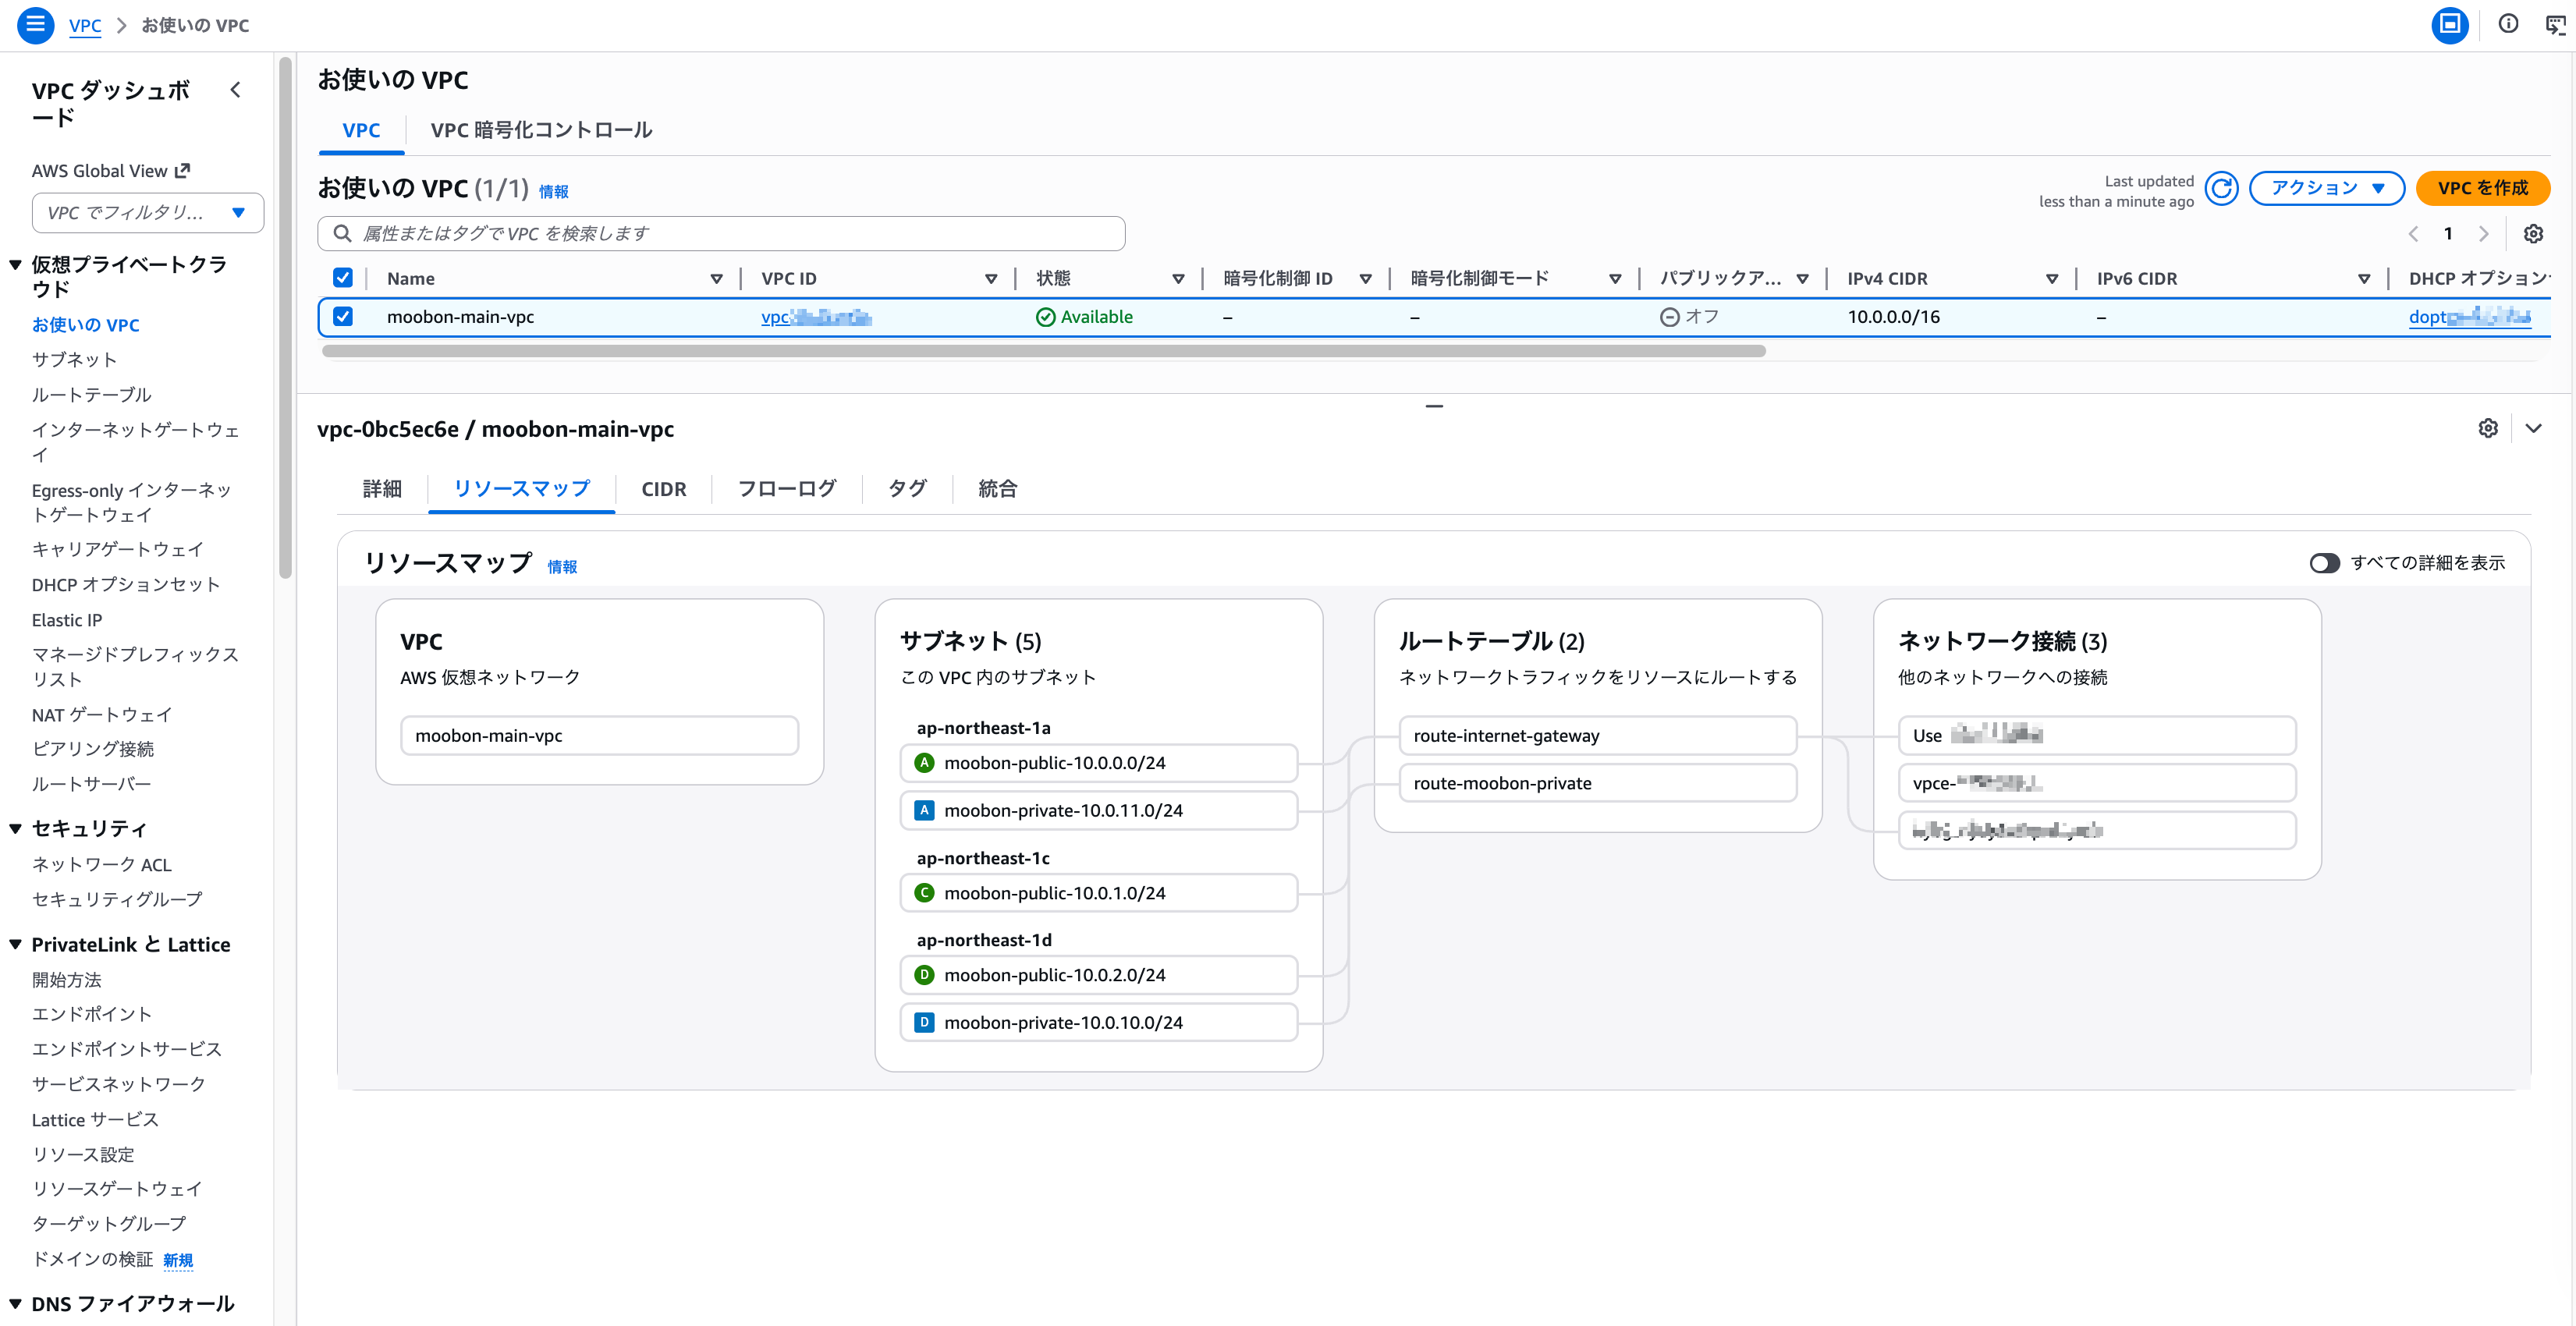The height and width of the screenshot is (1326, 2576).
Task: Open the VPC ID link in table
Action: (816, 317)
